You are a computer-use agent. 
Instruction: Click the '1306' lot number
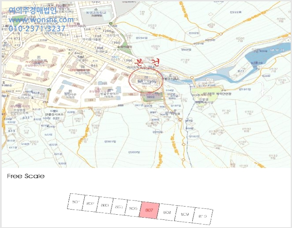pyautogui.click(x=128, y=61)
